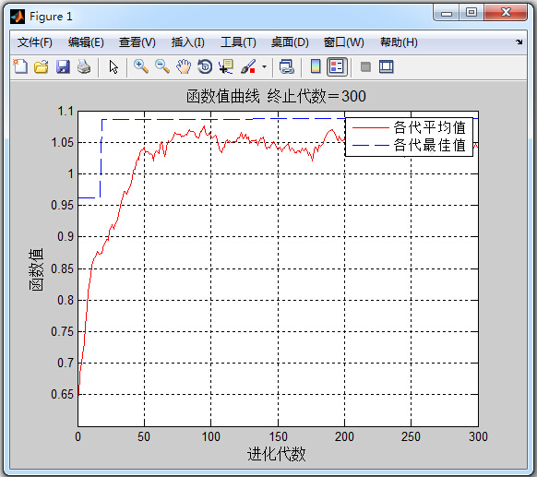
Task: Activate the Zoom Out magnifier tool
Action: 162,66
